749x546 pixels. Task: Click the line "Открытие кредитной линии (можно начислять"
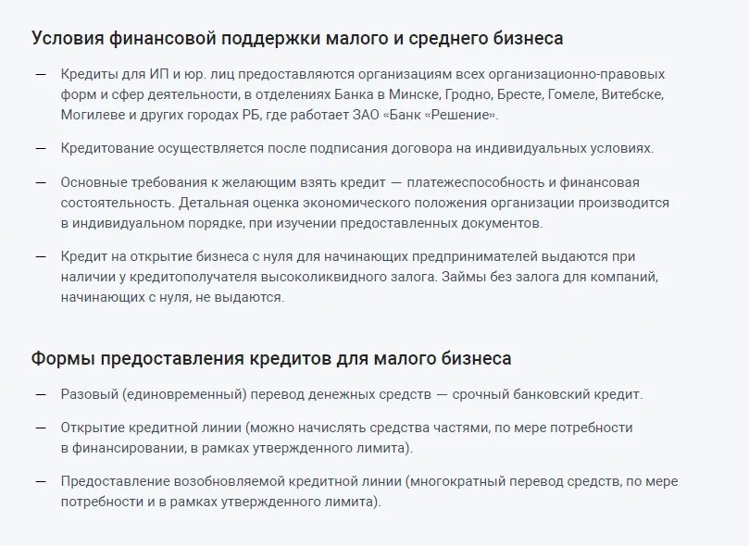[x=345, y=428]
